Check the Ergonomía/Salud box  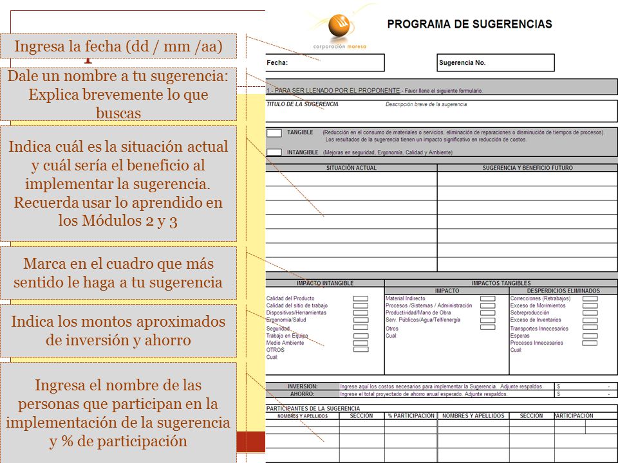click(360, 320)
